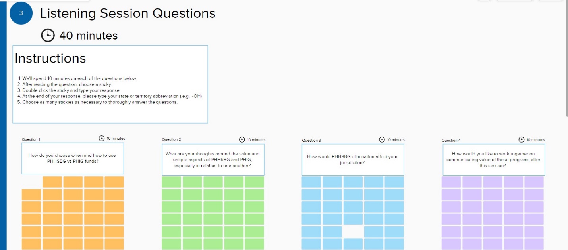Click the Question 1 timer clock icon
Viewport: 568px width, 250px height.
tap(101, 138)
